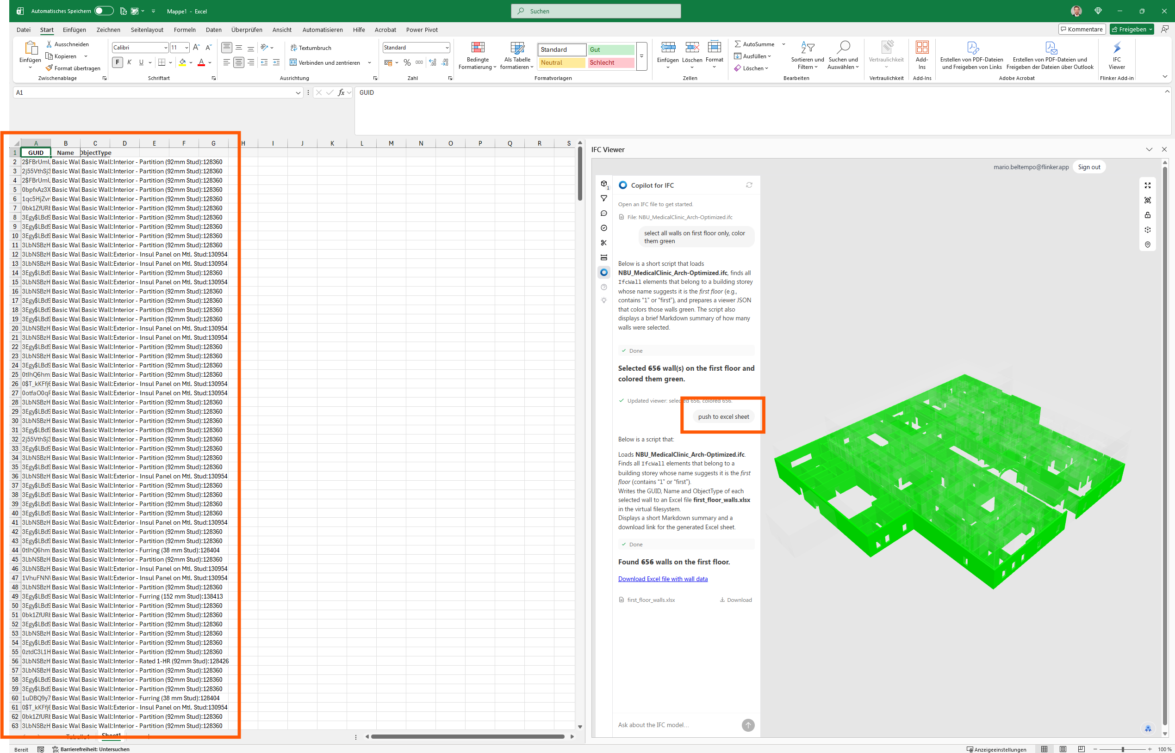Expand the Standard number format dropdown
This screenshot has height=753, width=1175.
click(x=447, y=48)
